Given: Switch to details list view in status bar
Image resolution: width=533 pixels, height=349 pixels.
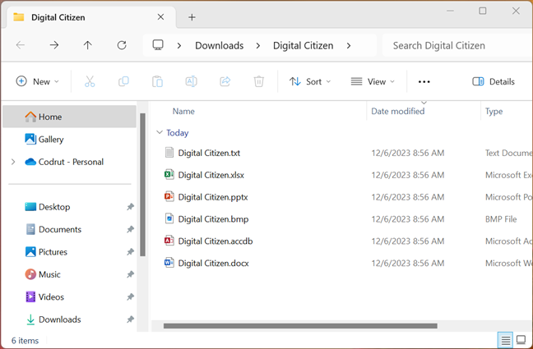Looking at the screenshot, I should point(505,340).
